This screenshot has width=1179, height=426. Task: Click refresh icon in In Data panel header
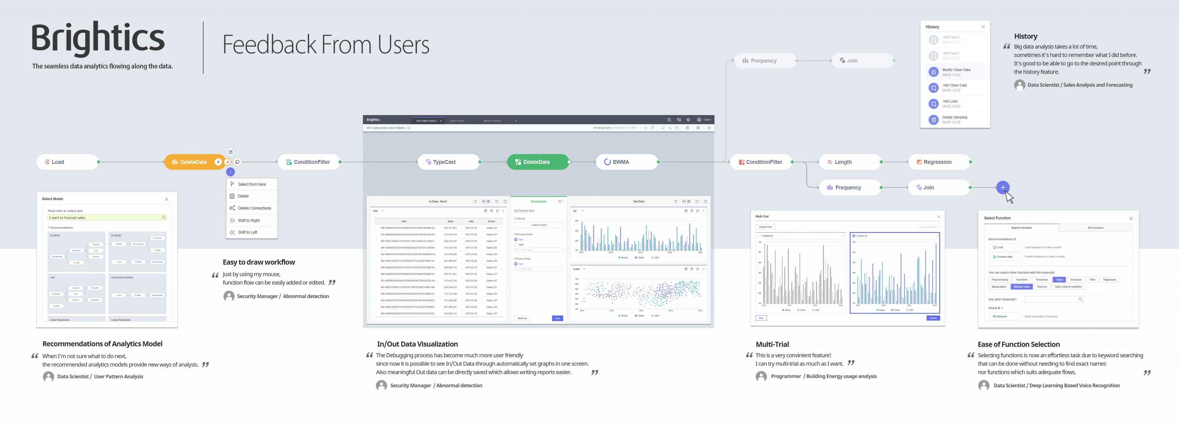tap(476, 201)
